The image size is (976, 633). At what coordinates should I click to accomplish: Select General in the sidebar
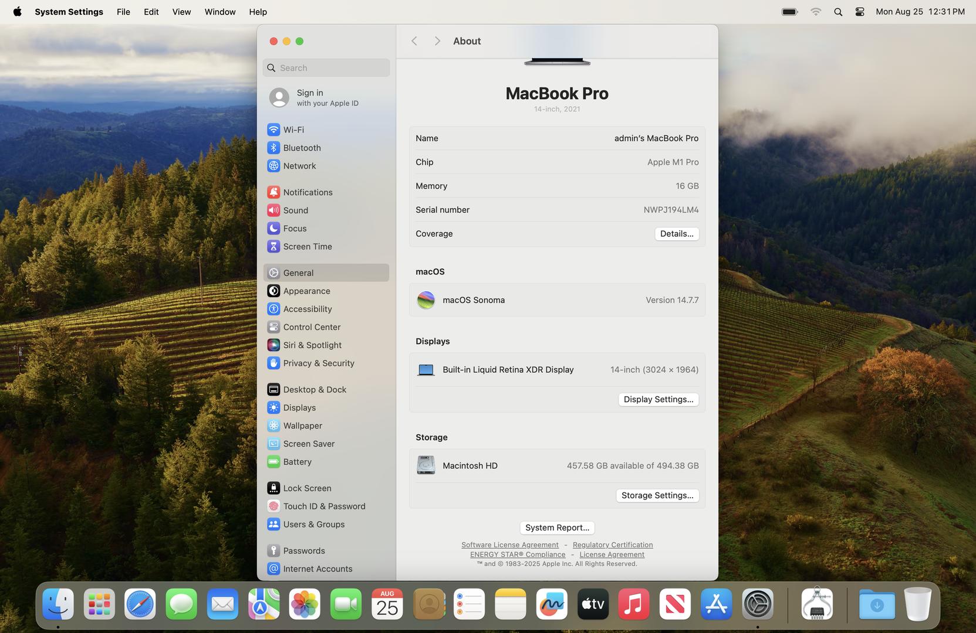(326, 273)
